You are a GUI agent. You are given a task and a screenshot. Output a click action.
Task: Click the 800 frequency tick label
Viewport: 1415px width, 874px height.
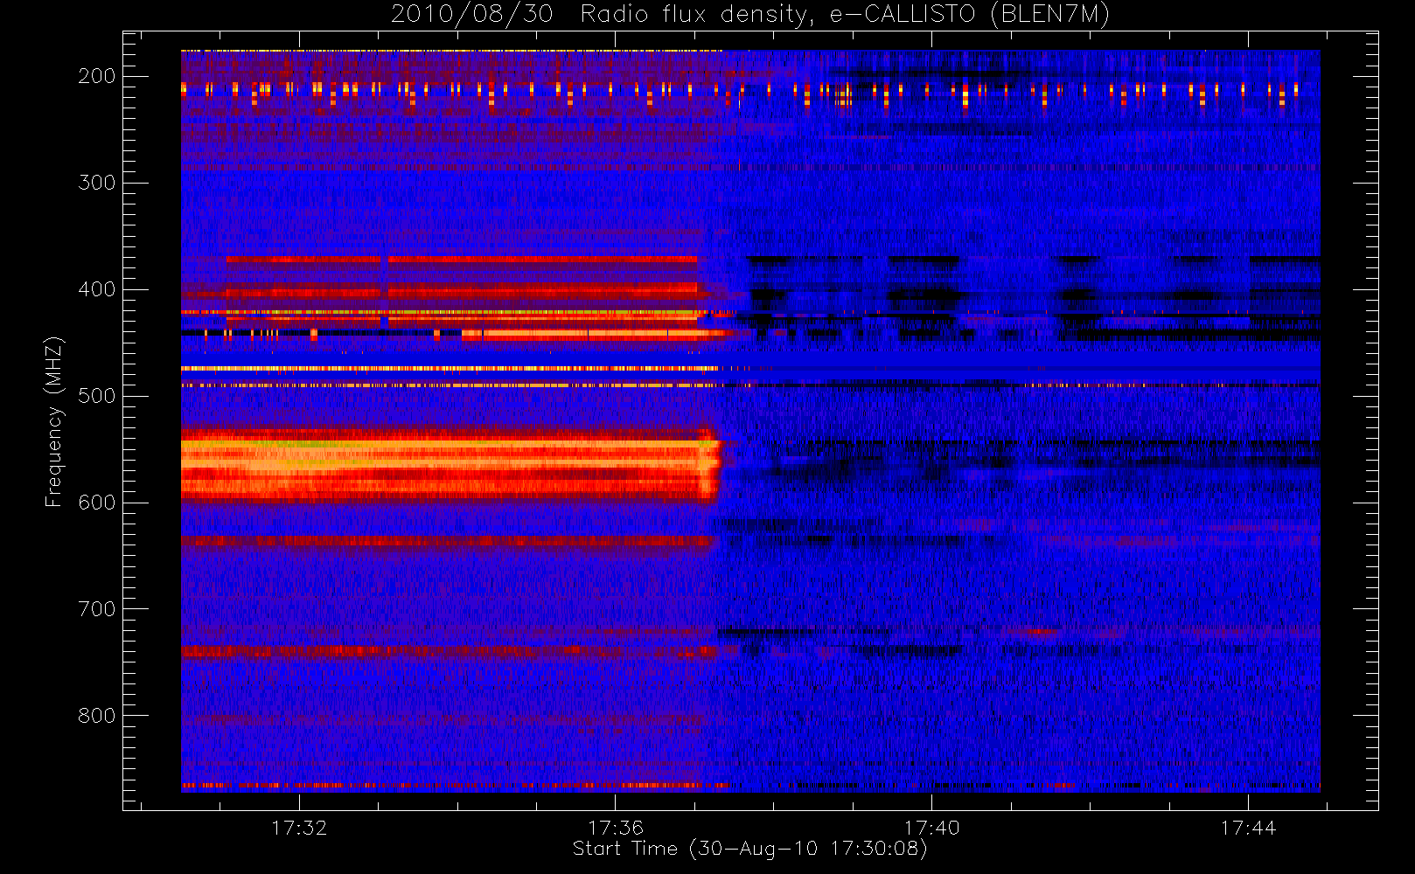(96, 716)
